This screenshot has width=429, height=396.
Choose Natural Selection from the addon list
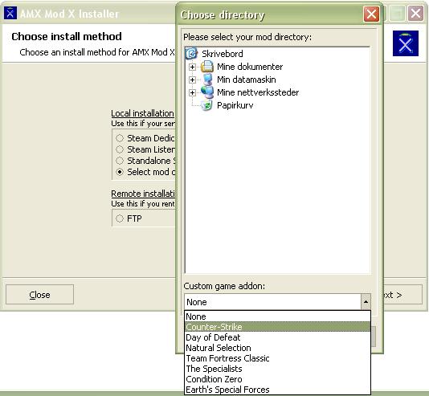(278, 348)
